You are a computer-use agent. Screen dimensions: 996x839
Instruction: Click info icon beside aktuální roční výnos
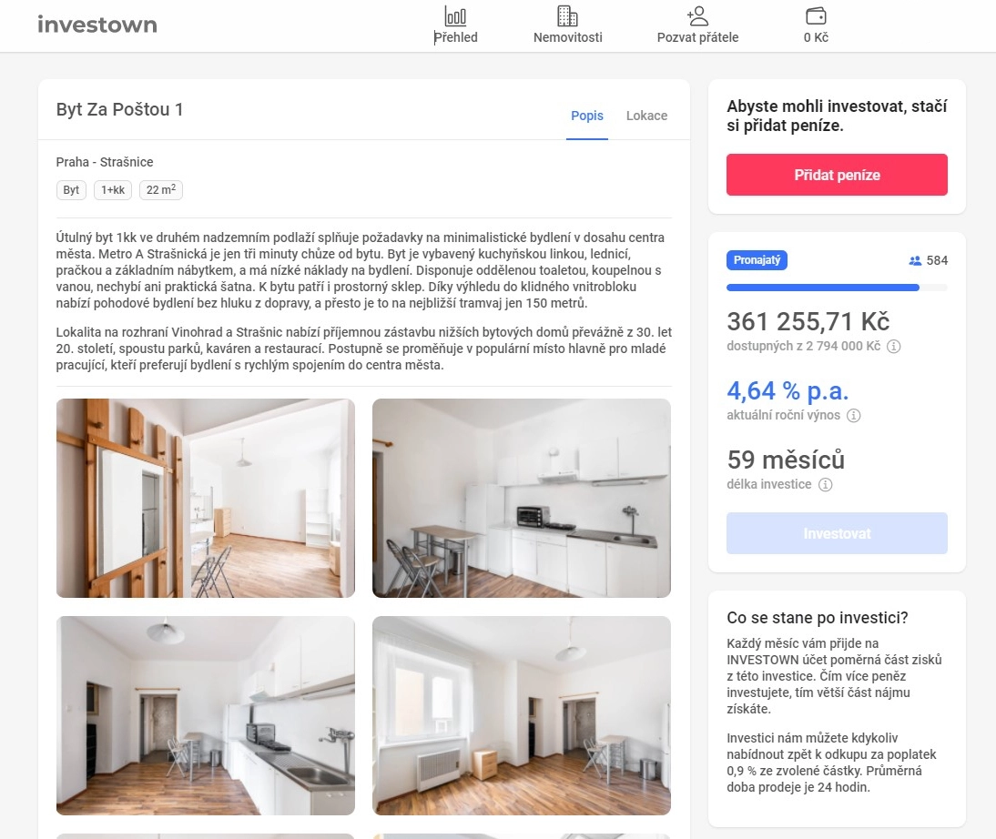(x=854, y=415)
